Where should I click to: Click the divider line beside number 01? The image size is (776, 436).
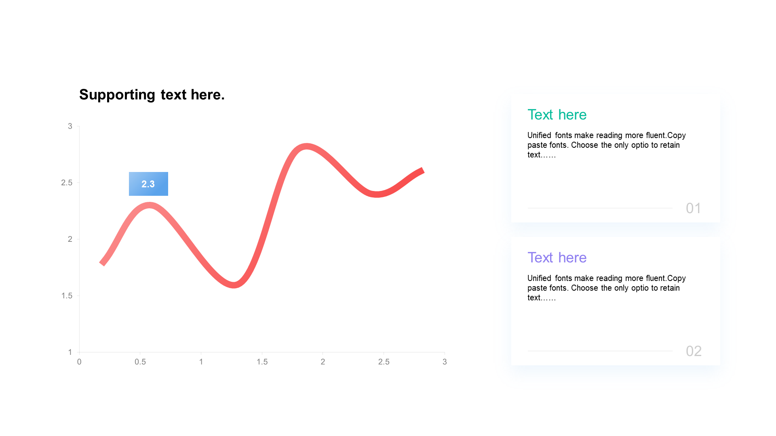coord(600,208)
